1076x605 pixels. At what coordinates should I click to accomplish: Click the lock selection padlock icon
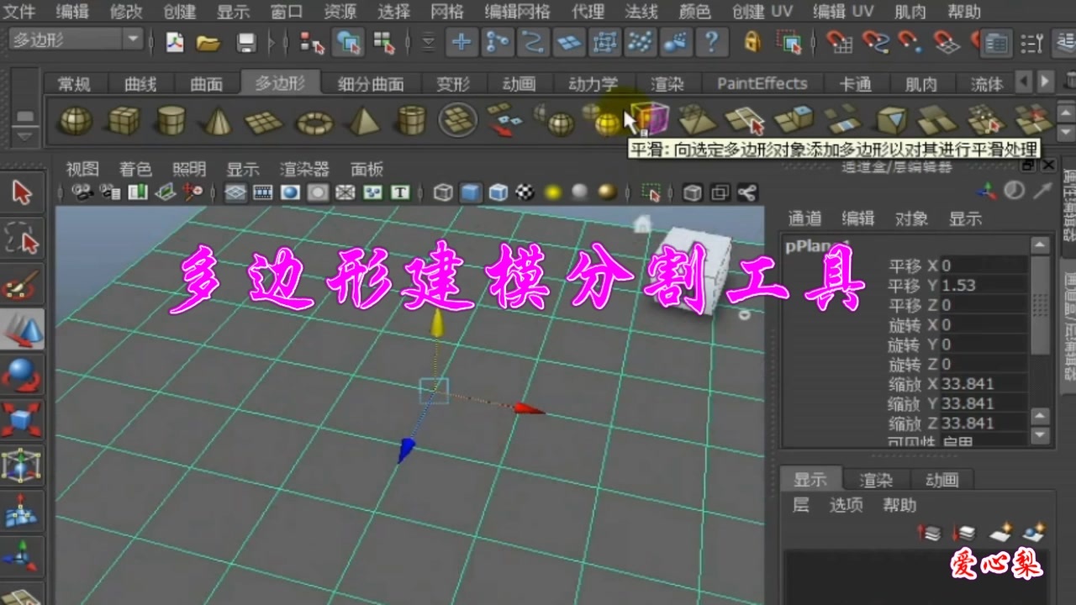(x=752, y=41)
